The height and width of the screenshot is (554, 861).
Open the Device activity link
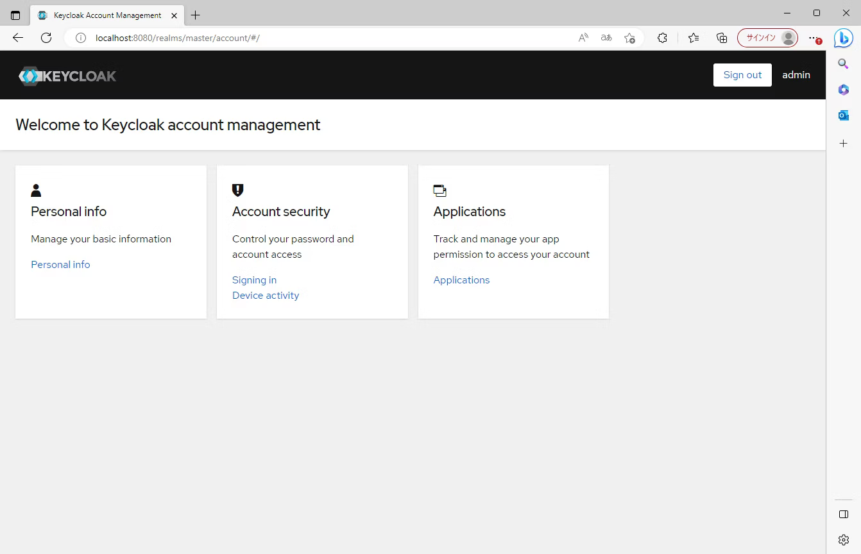click(266, 296)
